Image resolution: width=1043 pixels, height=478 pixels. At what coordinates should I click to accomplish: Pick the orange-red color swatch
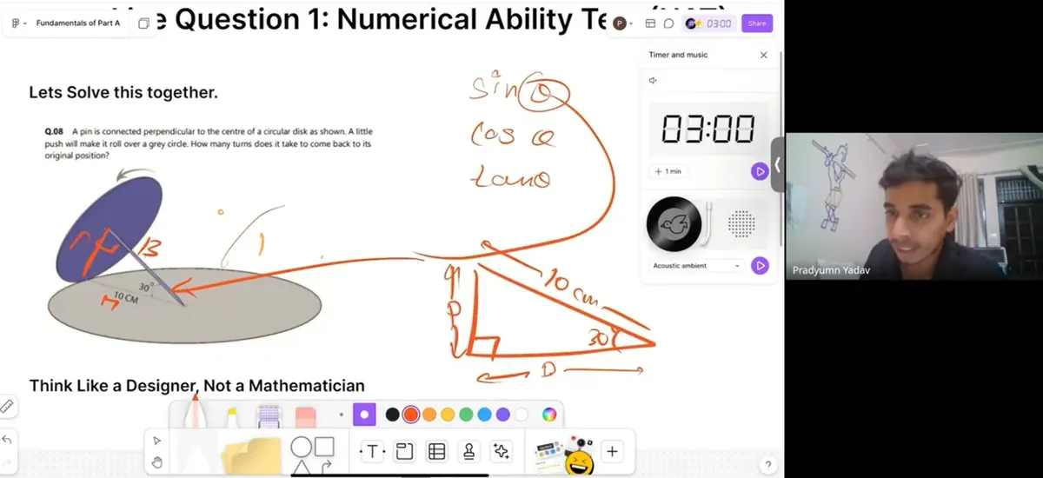(x=411, y=415)
